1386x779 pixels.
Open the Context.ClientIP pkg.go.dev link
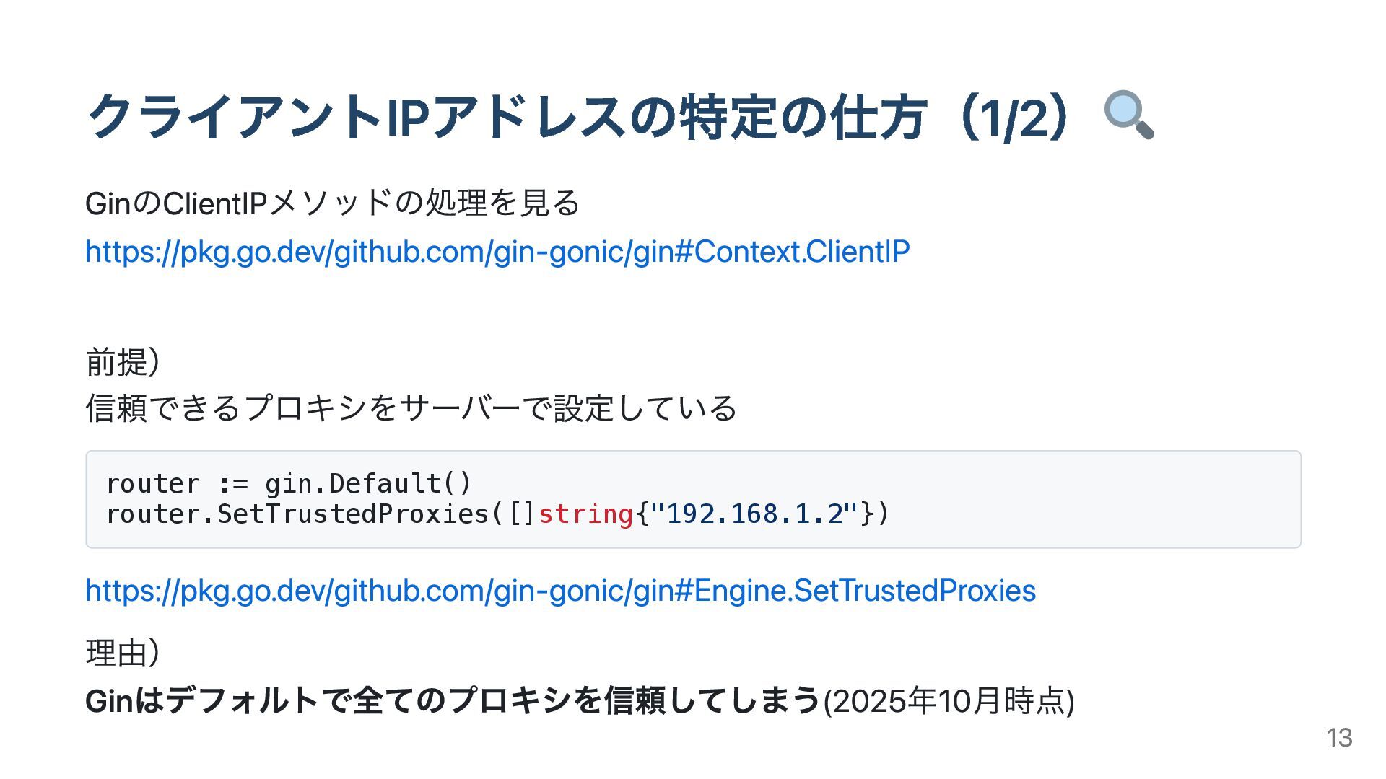point(497,252)
